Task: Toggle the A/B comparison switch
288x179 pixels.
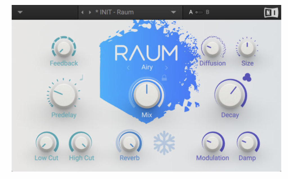Action: tap(199, 13)
